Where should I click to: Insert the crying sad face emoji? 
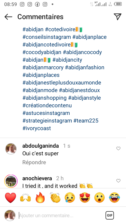click(x=70, y=198)
